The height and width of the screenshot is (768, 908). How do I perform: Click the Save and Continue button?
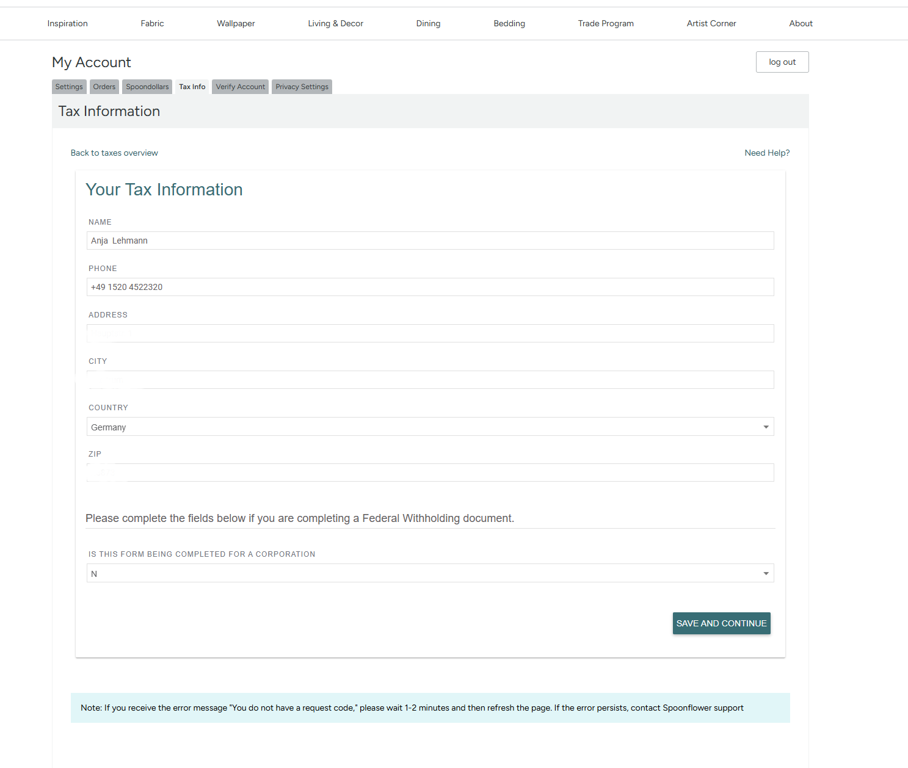point(721,623)
